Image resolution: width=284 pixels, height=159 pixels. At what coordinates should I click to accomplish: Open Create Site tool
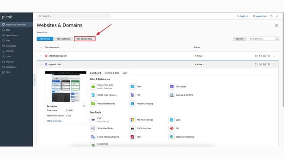[x=99, y=144]
